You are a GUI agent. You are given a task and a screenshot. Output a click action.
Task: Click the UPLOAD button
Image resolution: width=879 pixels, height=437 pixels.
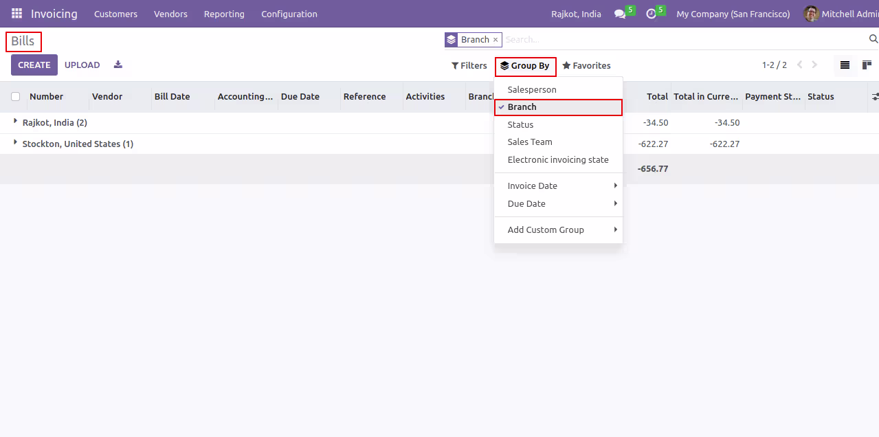[82, 65]
